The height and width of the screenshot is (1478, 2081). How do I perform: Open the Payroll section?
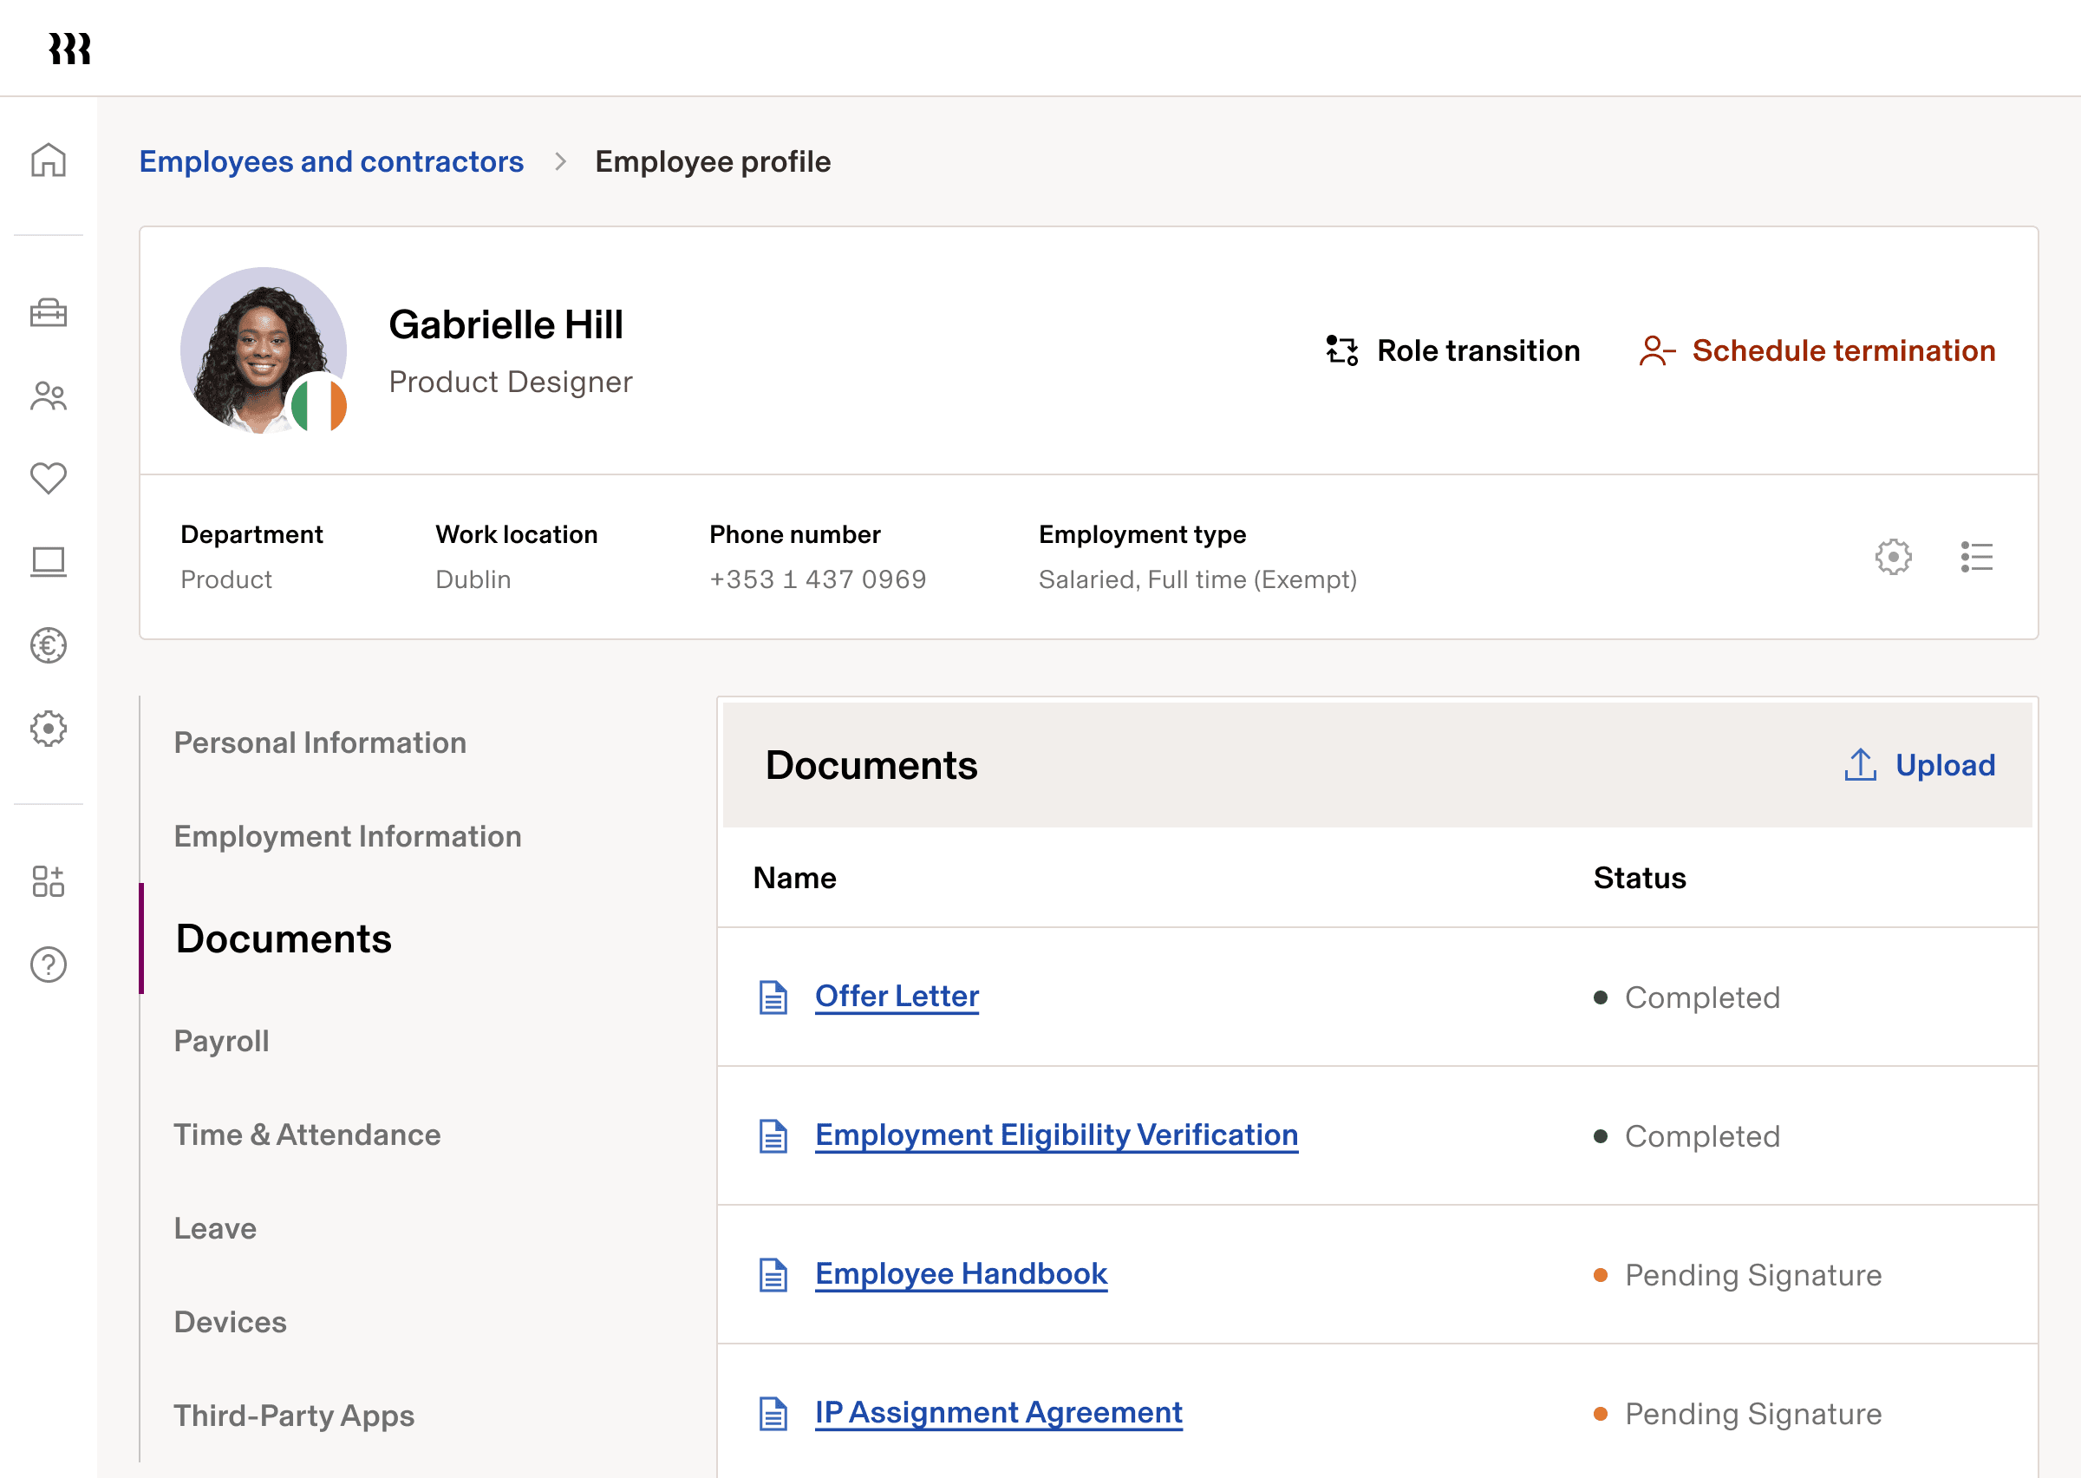221,1041
